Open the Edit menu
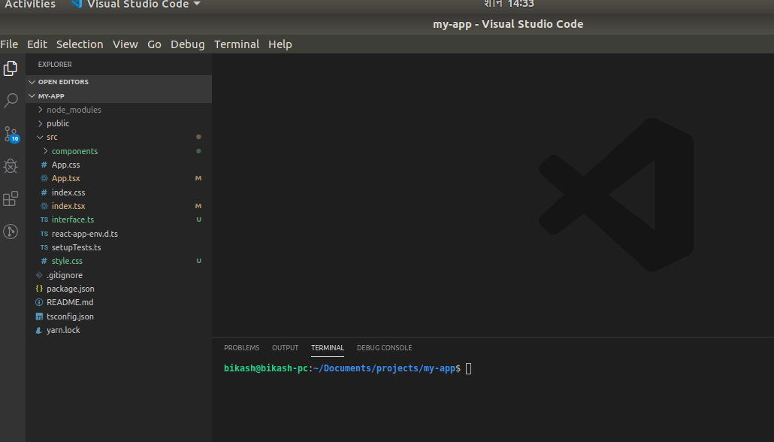 pyautogui.click(x=37, y=44)
